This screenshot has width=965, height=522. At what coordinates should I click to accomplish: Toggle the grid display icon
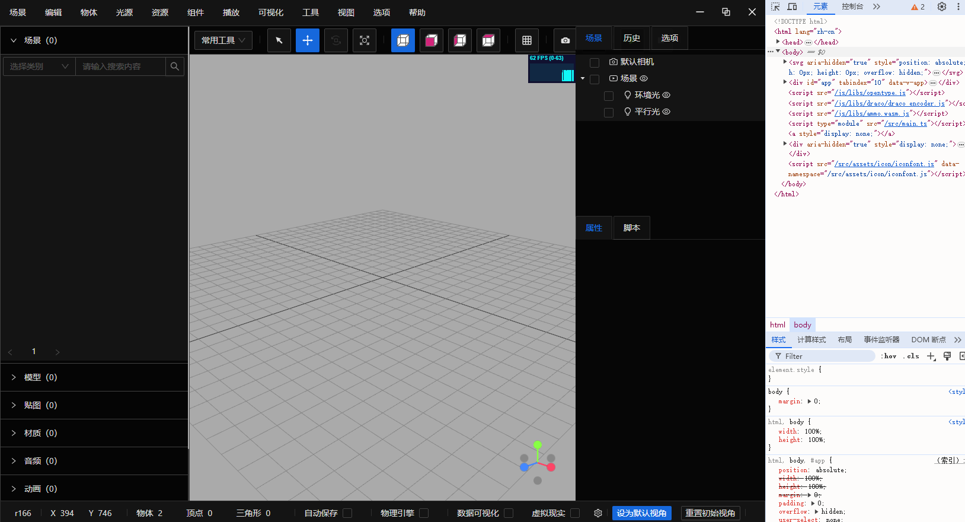[527, 40]
